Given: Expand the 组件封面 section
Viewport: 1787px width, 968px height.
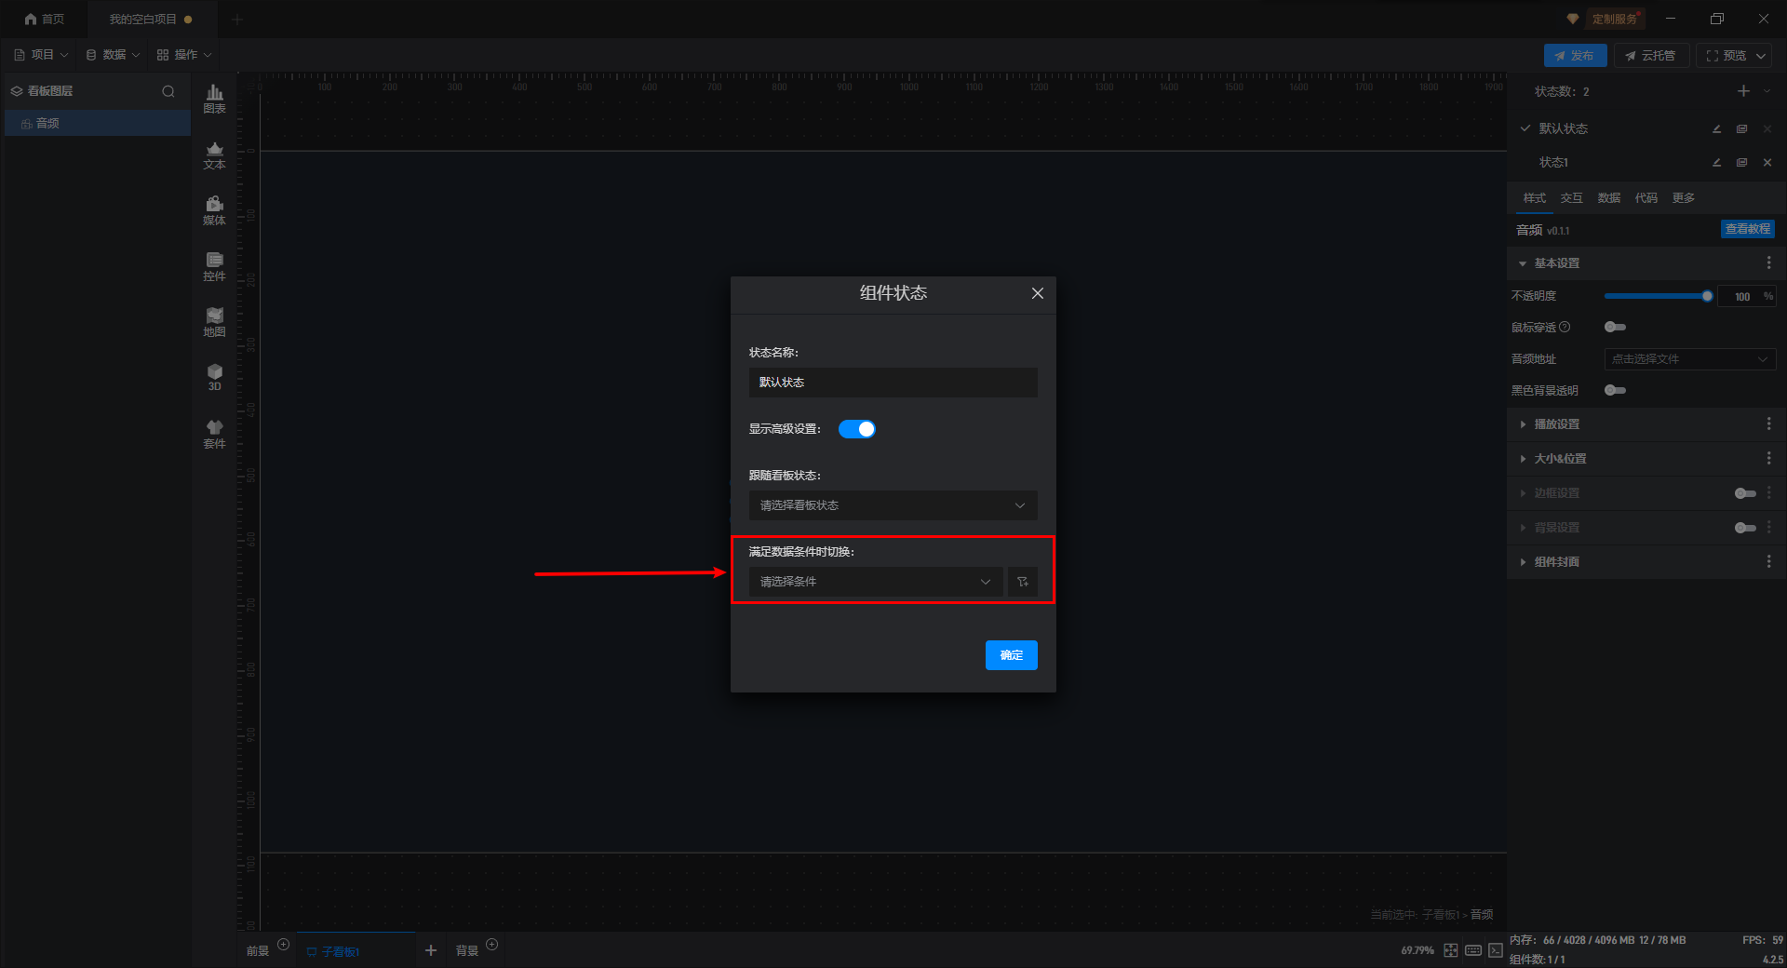Looking at the screenshot, I should coord(1523,562).
